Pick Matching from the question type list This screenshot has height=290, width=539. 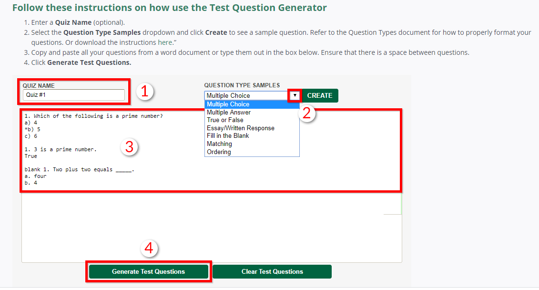click(x=219, y=144)
